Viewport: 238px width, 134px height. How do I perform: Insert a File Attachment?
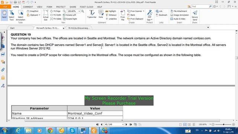tap(178, 11)
